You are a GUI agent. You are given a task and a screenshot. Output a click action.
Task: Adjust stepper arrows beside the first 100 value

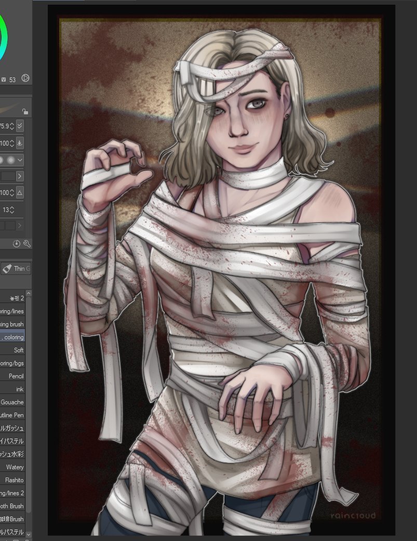coord(12,143)
